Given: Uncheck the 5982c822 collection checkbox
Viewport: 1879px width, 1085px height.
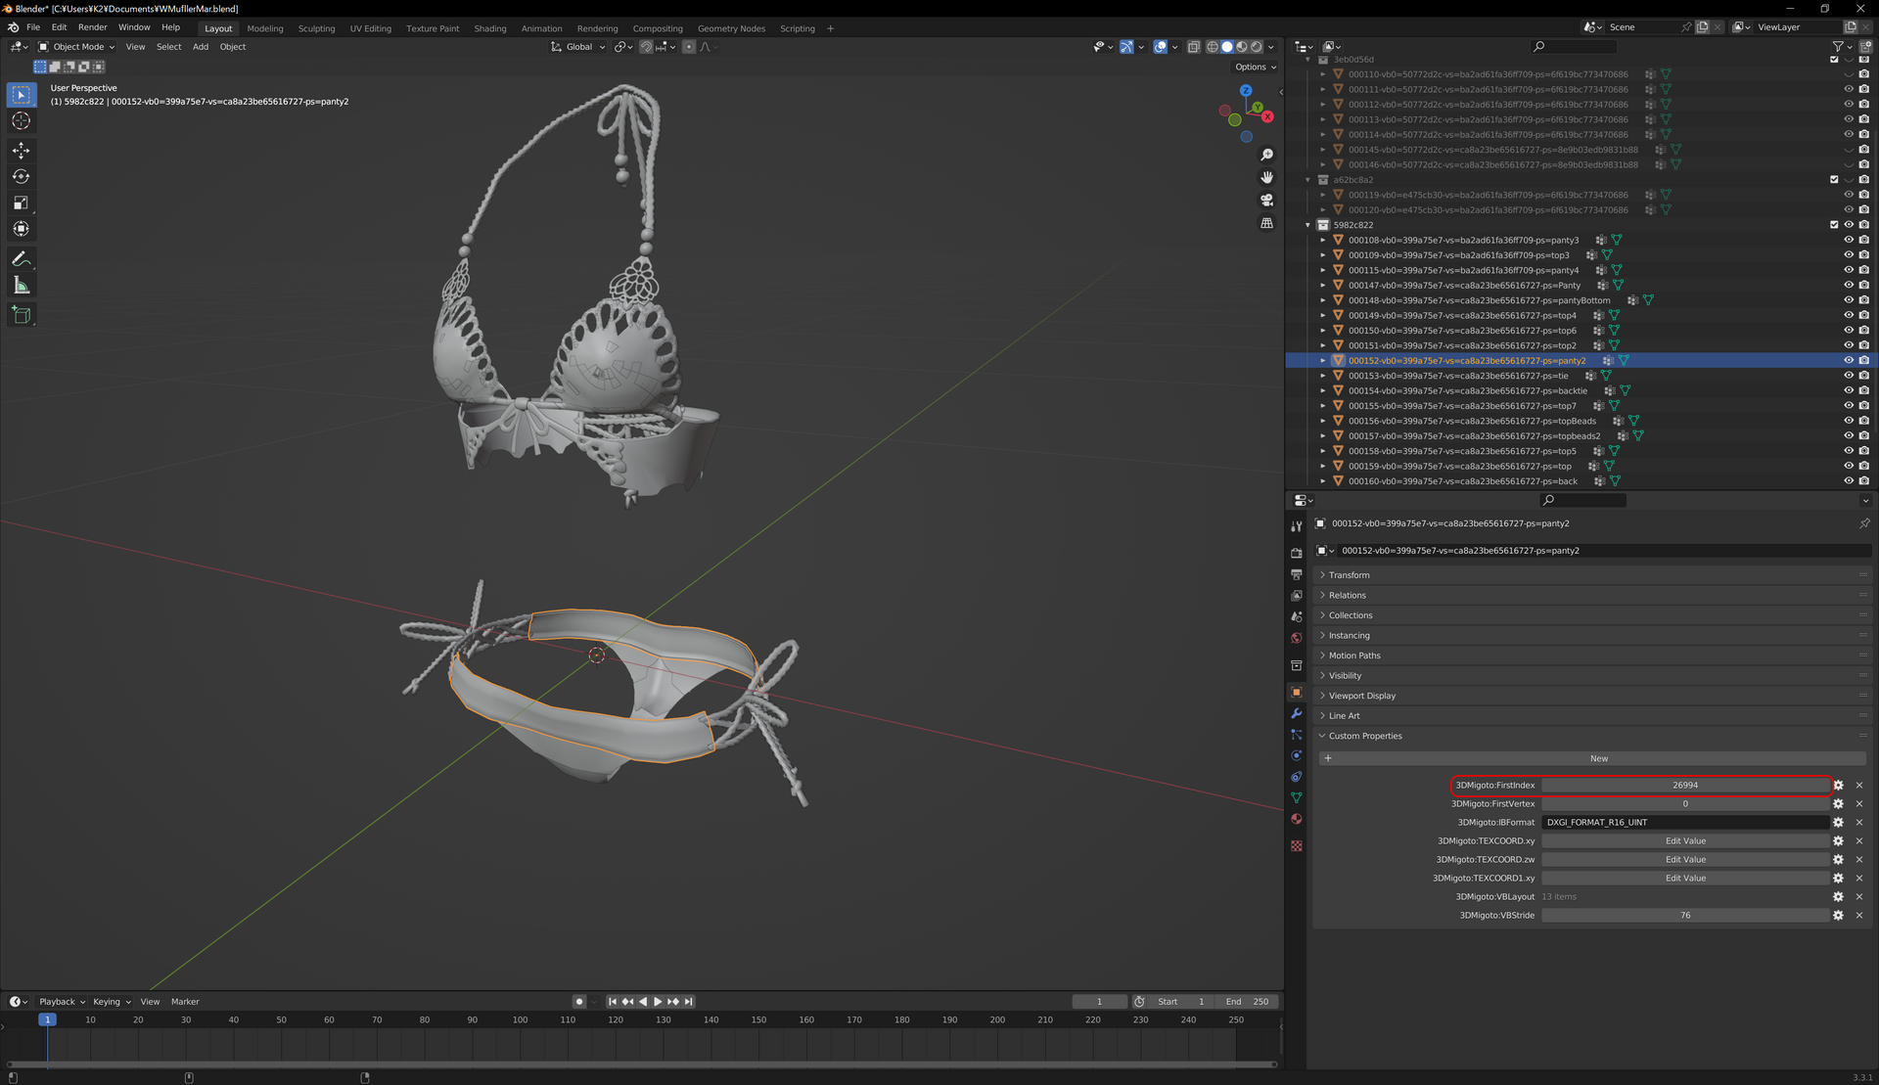Looking at the screenshot, I should 1834,225.
